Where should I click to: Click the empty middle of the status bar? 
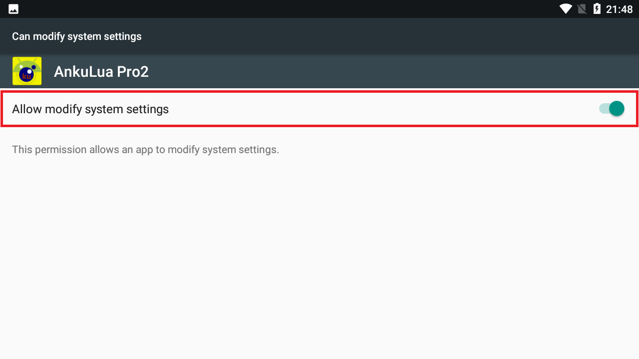(x=300, y=9)
